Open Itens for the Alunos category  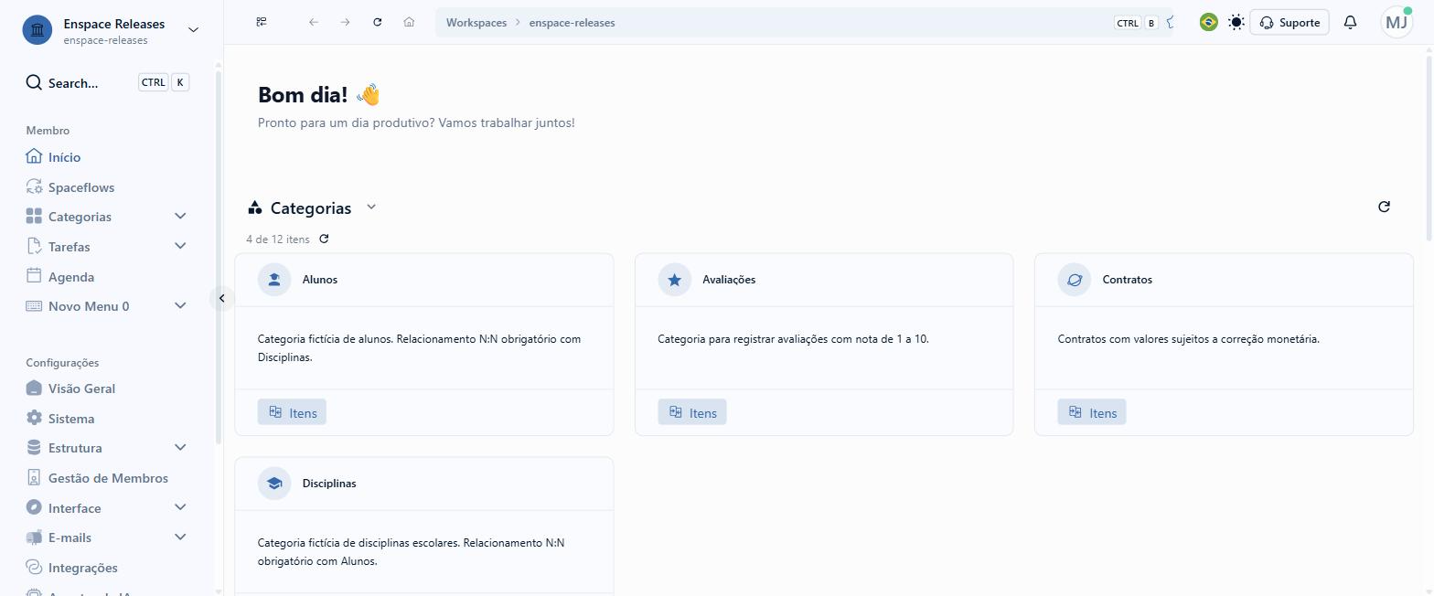[x=292, y=412]
